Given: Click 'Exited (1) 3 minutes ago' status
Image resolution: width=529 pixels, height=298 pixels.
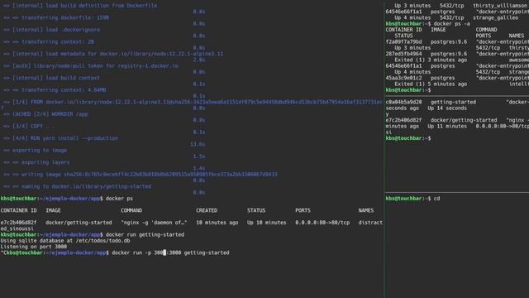Looking at the screenshot, I should 431,60.
